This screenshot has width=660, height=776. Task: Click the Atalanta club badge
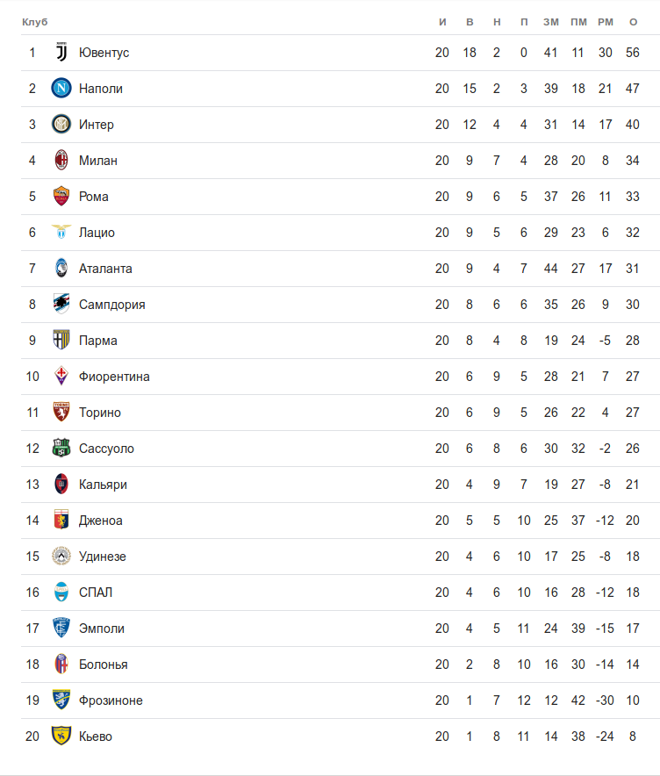click(61, 269)
